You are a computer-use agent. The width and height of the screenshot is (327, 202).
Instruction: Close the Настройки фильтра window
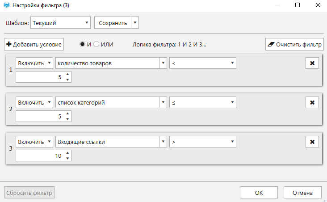pyautogui.click(x=318, y=5)
